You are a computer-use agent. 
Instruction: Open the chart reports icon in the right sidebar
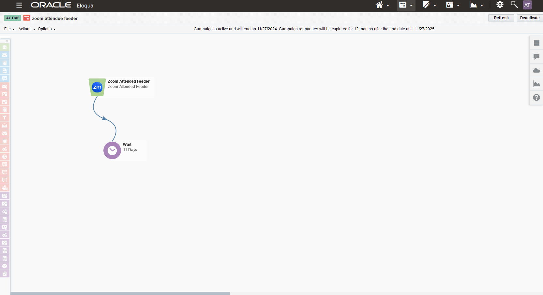tap(536, 84)
